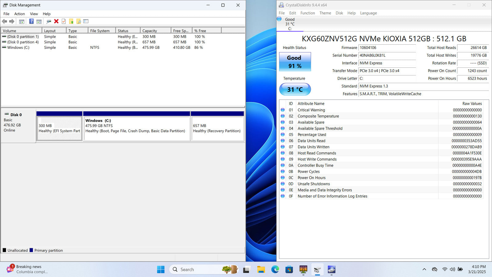
Task: Click the Good status orb above C: tab
Action: click(x=279, y=19)
